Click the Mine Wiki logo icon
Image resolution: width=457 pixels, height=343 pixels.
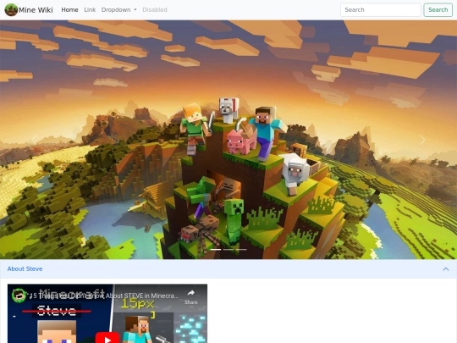click(x=11, y=10)
